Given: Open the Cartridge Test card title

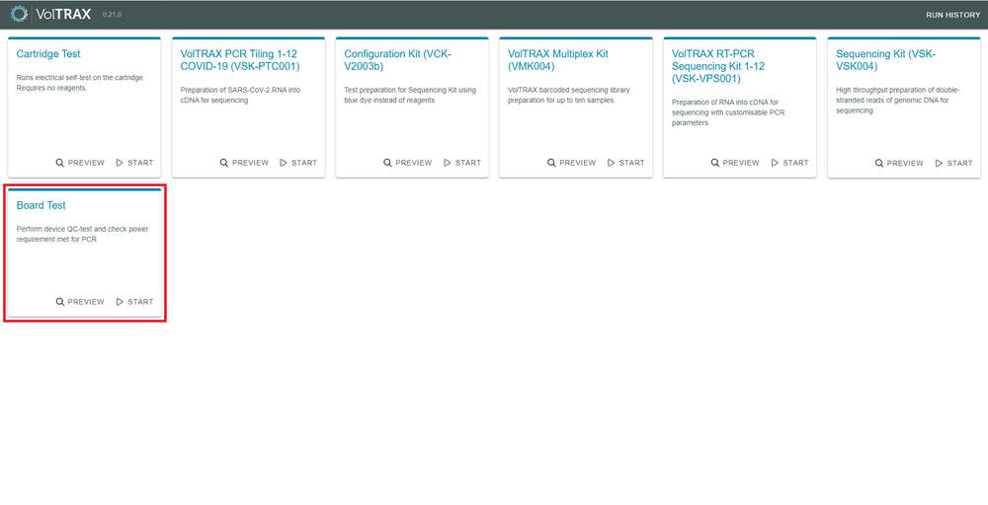Looking at the screenshot, I should pyautogui.click(x=48, y=54).
